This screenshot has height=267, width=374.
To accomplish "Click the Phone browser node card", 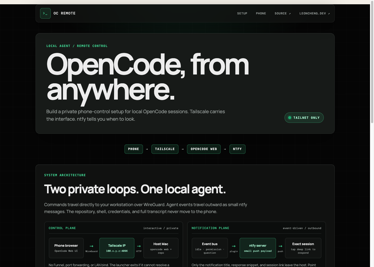I will click(x=66, y=248).
